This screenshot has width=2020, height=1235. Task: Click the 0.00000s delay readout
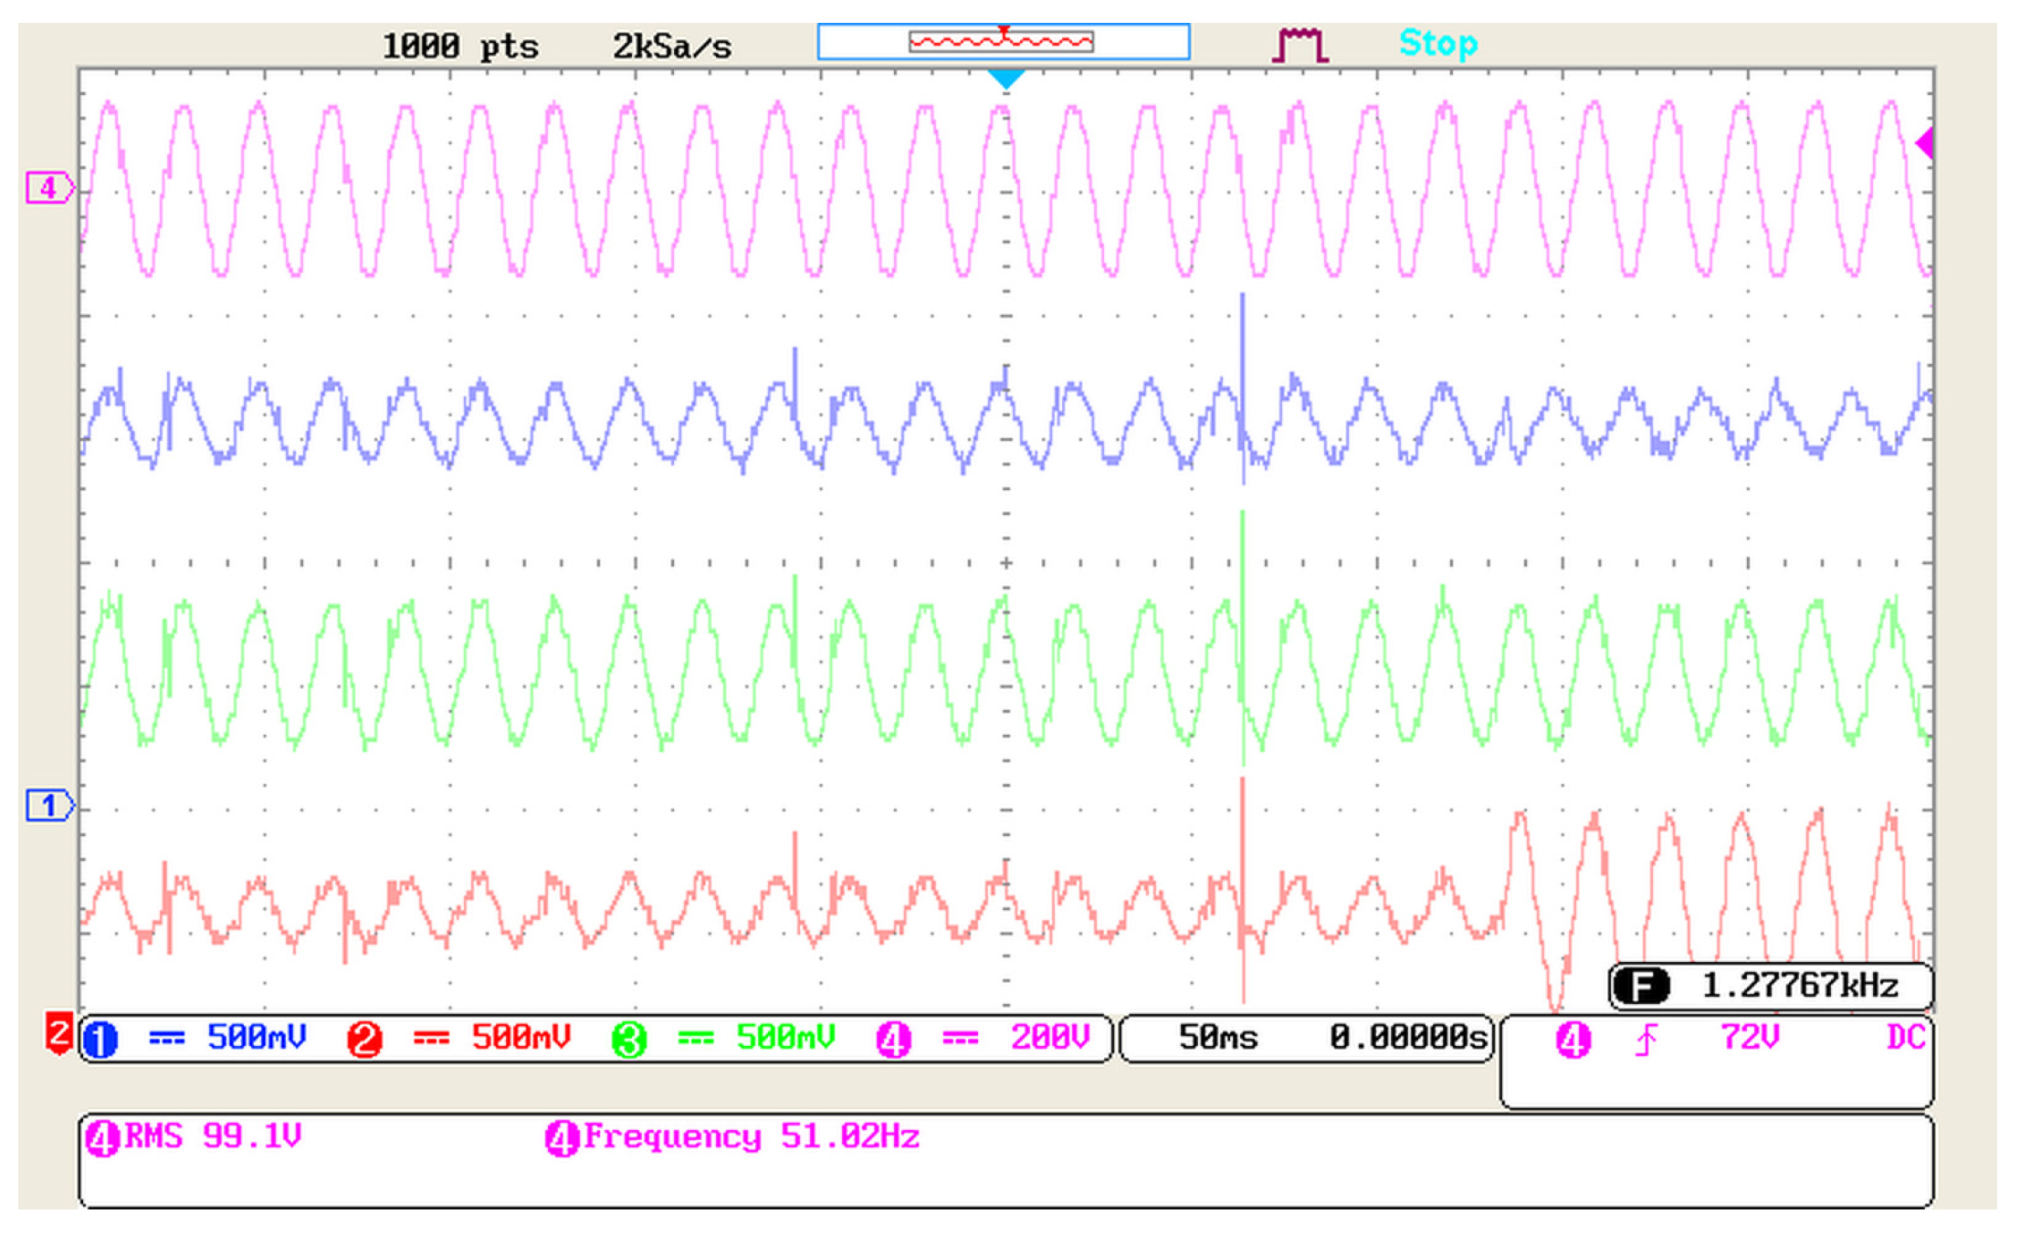[1407, 1038]
